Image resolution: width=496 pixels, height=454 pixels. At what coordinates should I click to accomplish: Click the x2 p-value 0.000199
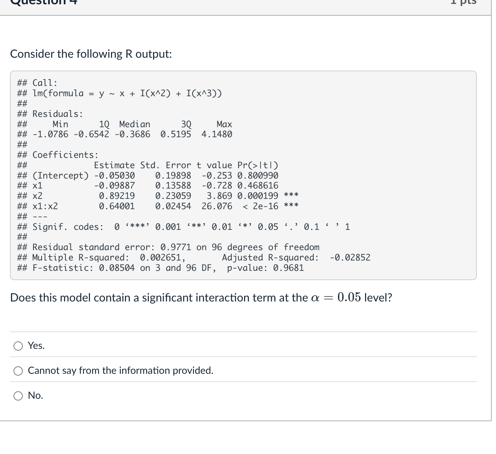258,196
